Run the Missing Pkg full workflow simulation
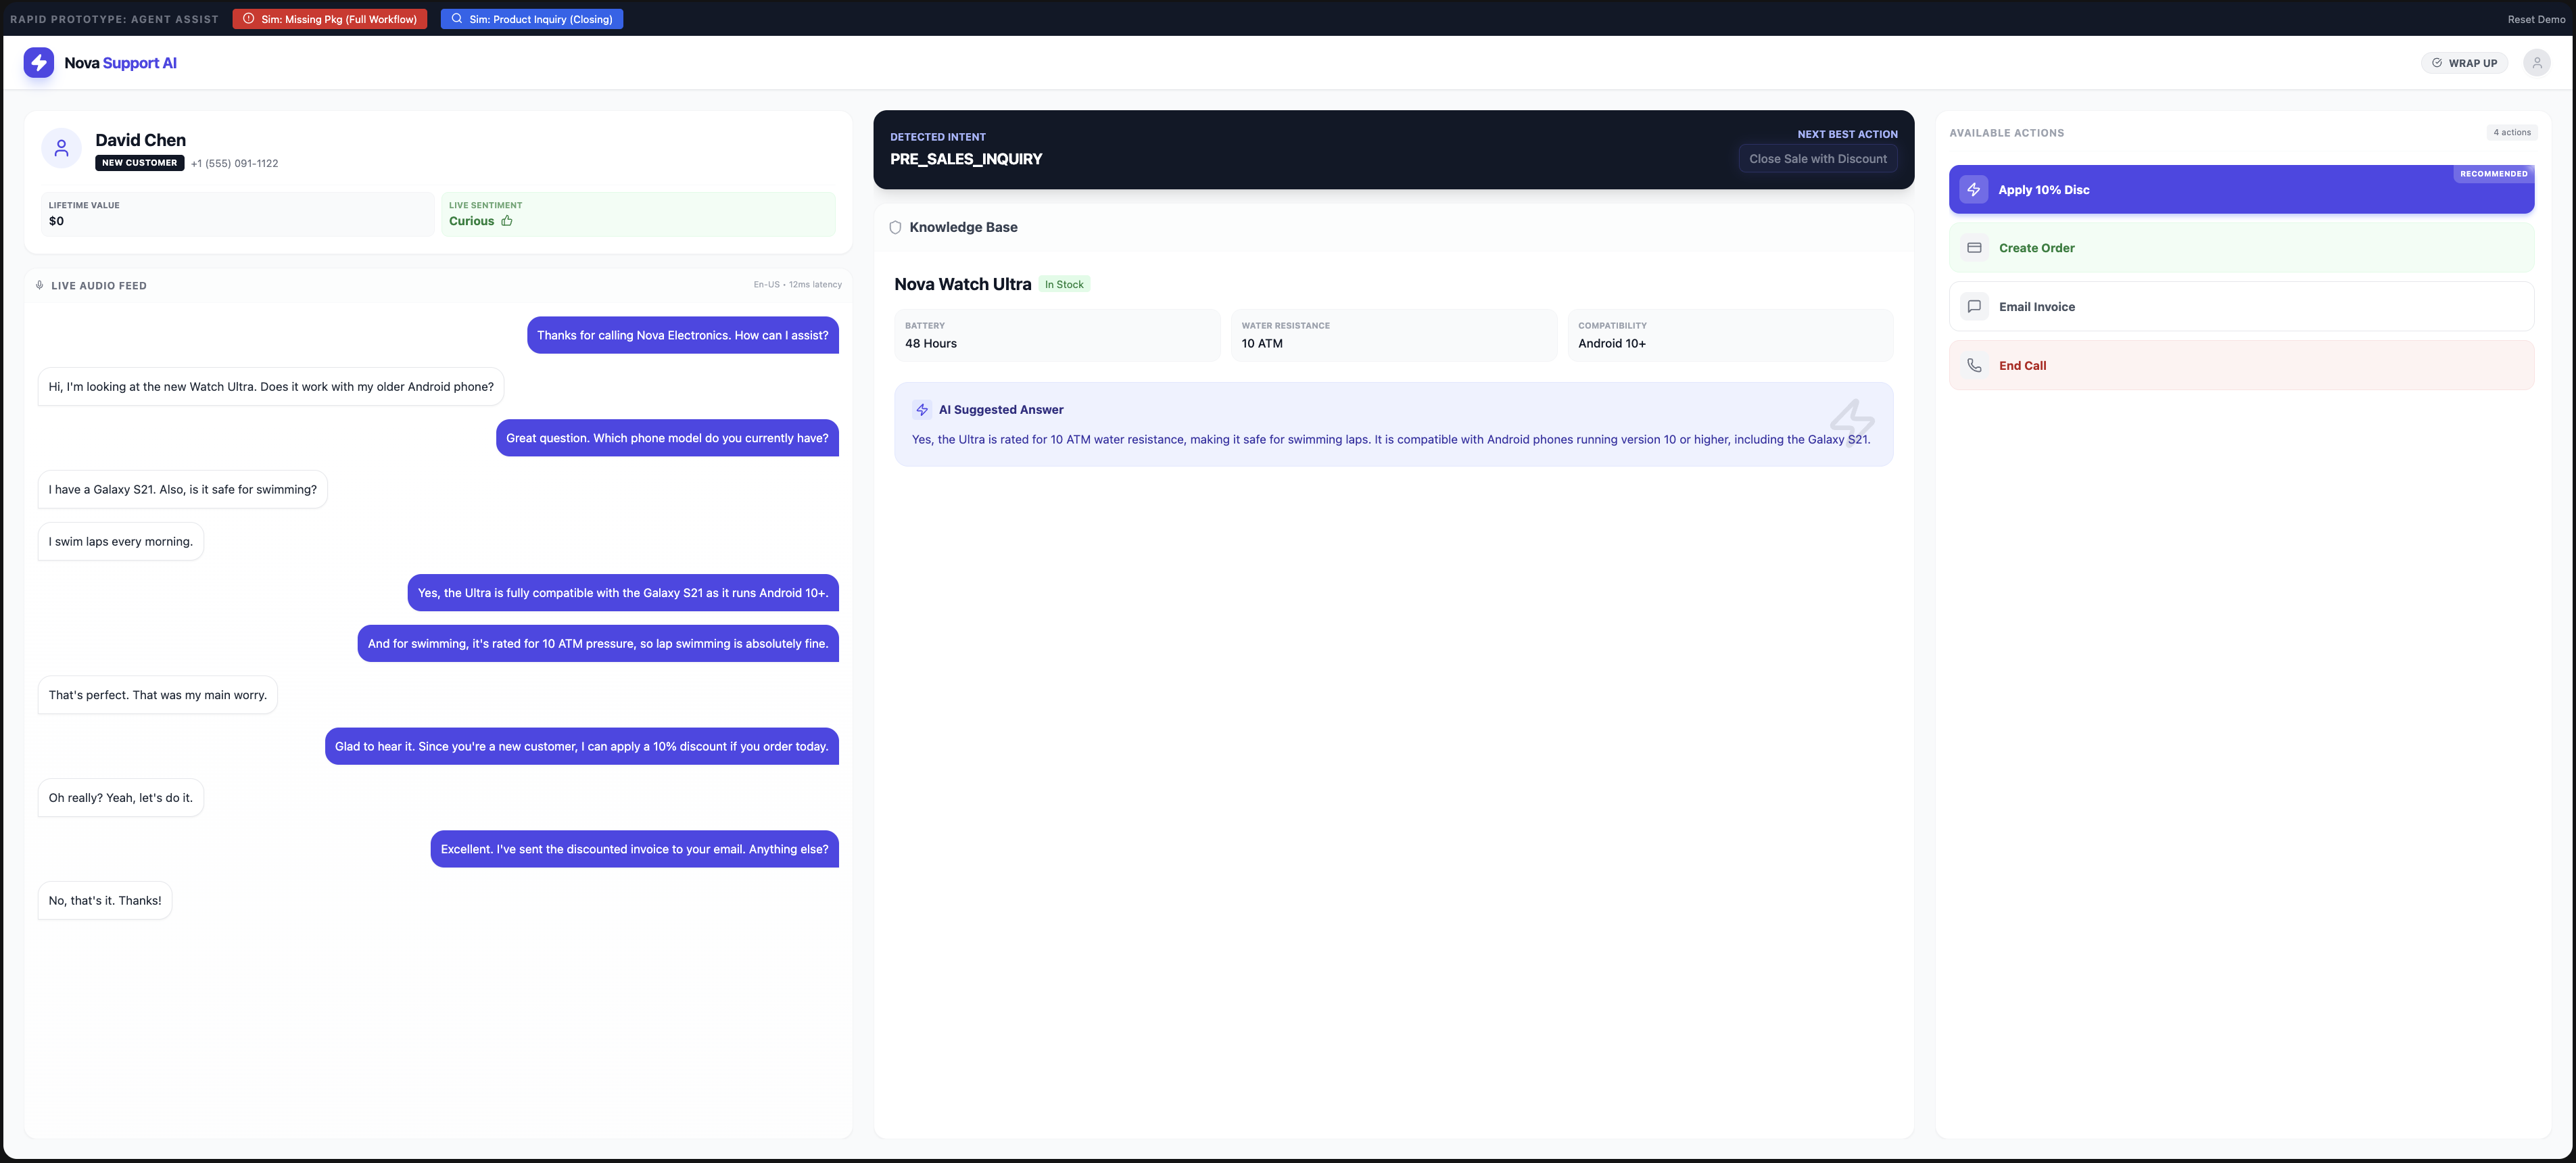 [330, 19]
